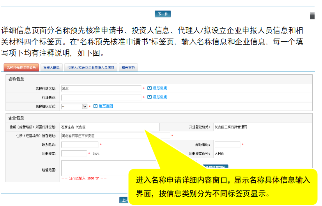This screenshot has height=206, width=322.
Task: Click help icon beside 行业表述 field
Action: tap(149, 97)
